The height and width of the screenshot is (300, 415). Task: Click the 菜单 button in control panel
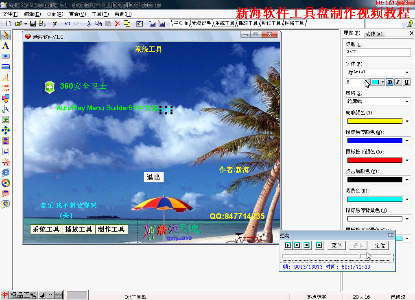pos(336,245)
